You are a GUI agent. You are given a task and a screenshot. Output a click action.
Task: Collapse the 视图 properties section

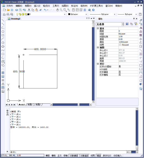(98, 47)
